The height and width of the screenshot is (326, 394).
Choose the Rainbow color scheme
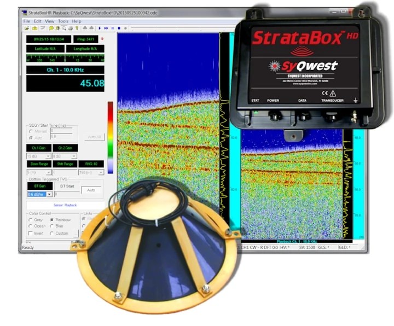pos(52,220)
